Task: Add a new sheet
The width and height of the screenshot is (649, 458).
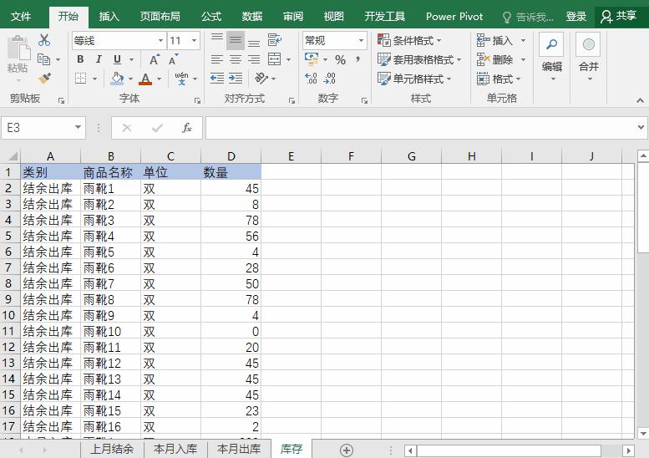Action: (347, 450)
